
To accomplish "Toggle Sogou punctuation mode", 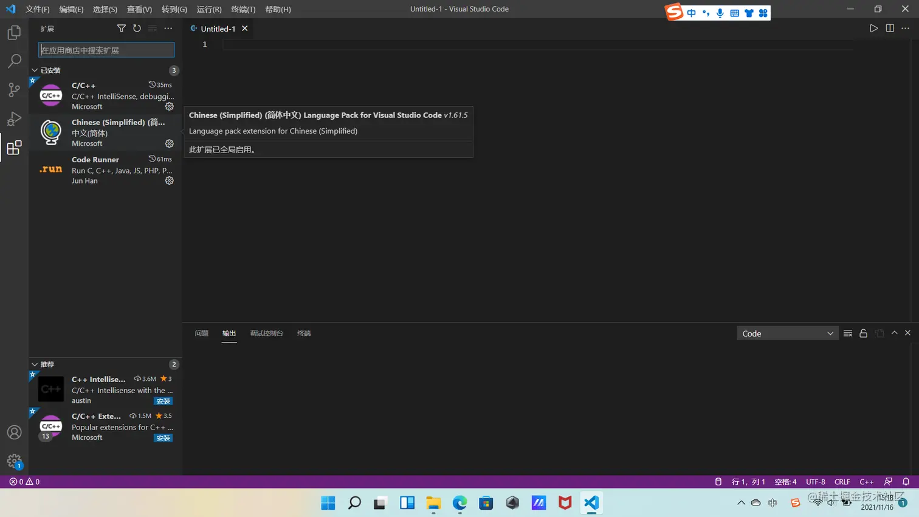I will tap(706, 13).
